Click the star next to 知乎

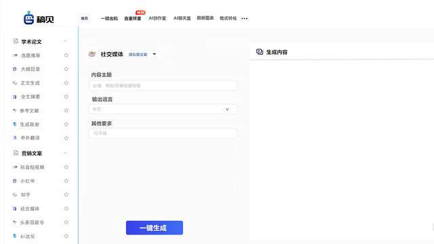[x=66, y=195]
